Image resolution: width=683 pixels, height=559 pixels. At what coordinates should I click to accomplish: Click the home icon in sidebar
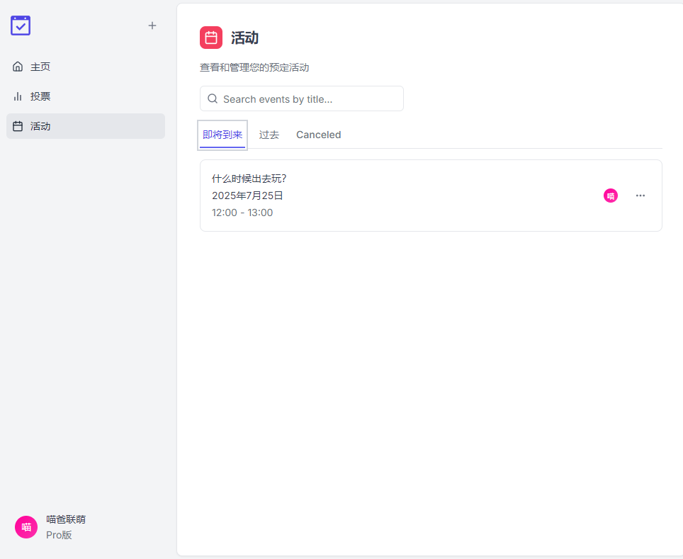click(x=18, y=67)
